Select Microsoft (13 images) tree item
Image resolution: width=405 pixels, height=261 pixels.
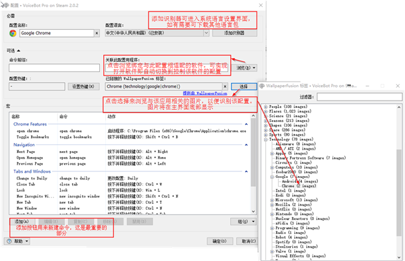(x=296, y=200)
